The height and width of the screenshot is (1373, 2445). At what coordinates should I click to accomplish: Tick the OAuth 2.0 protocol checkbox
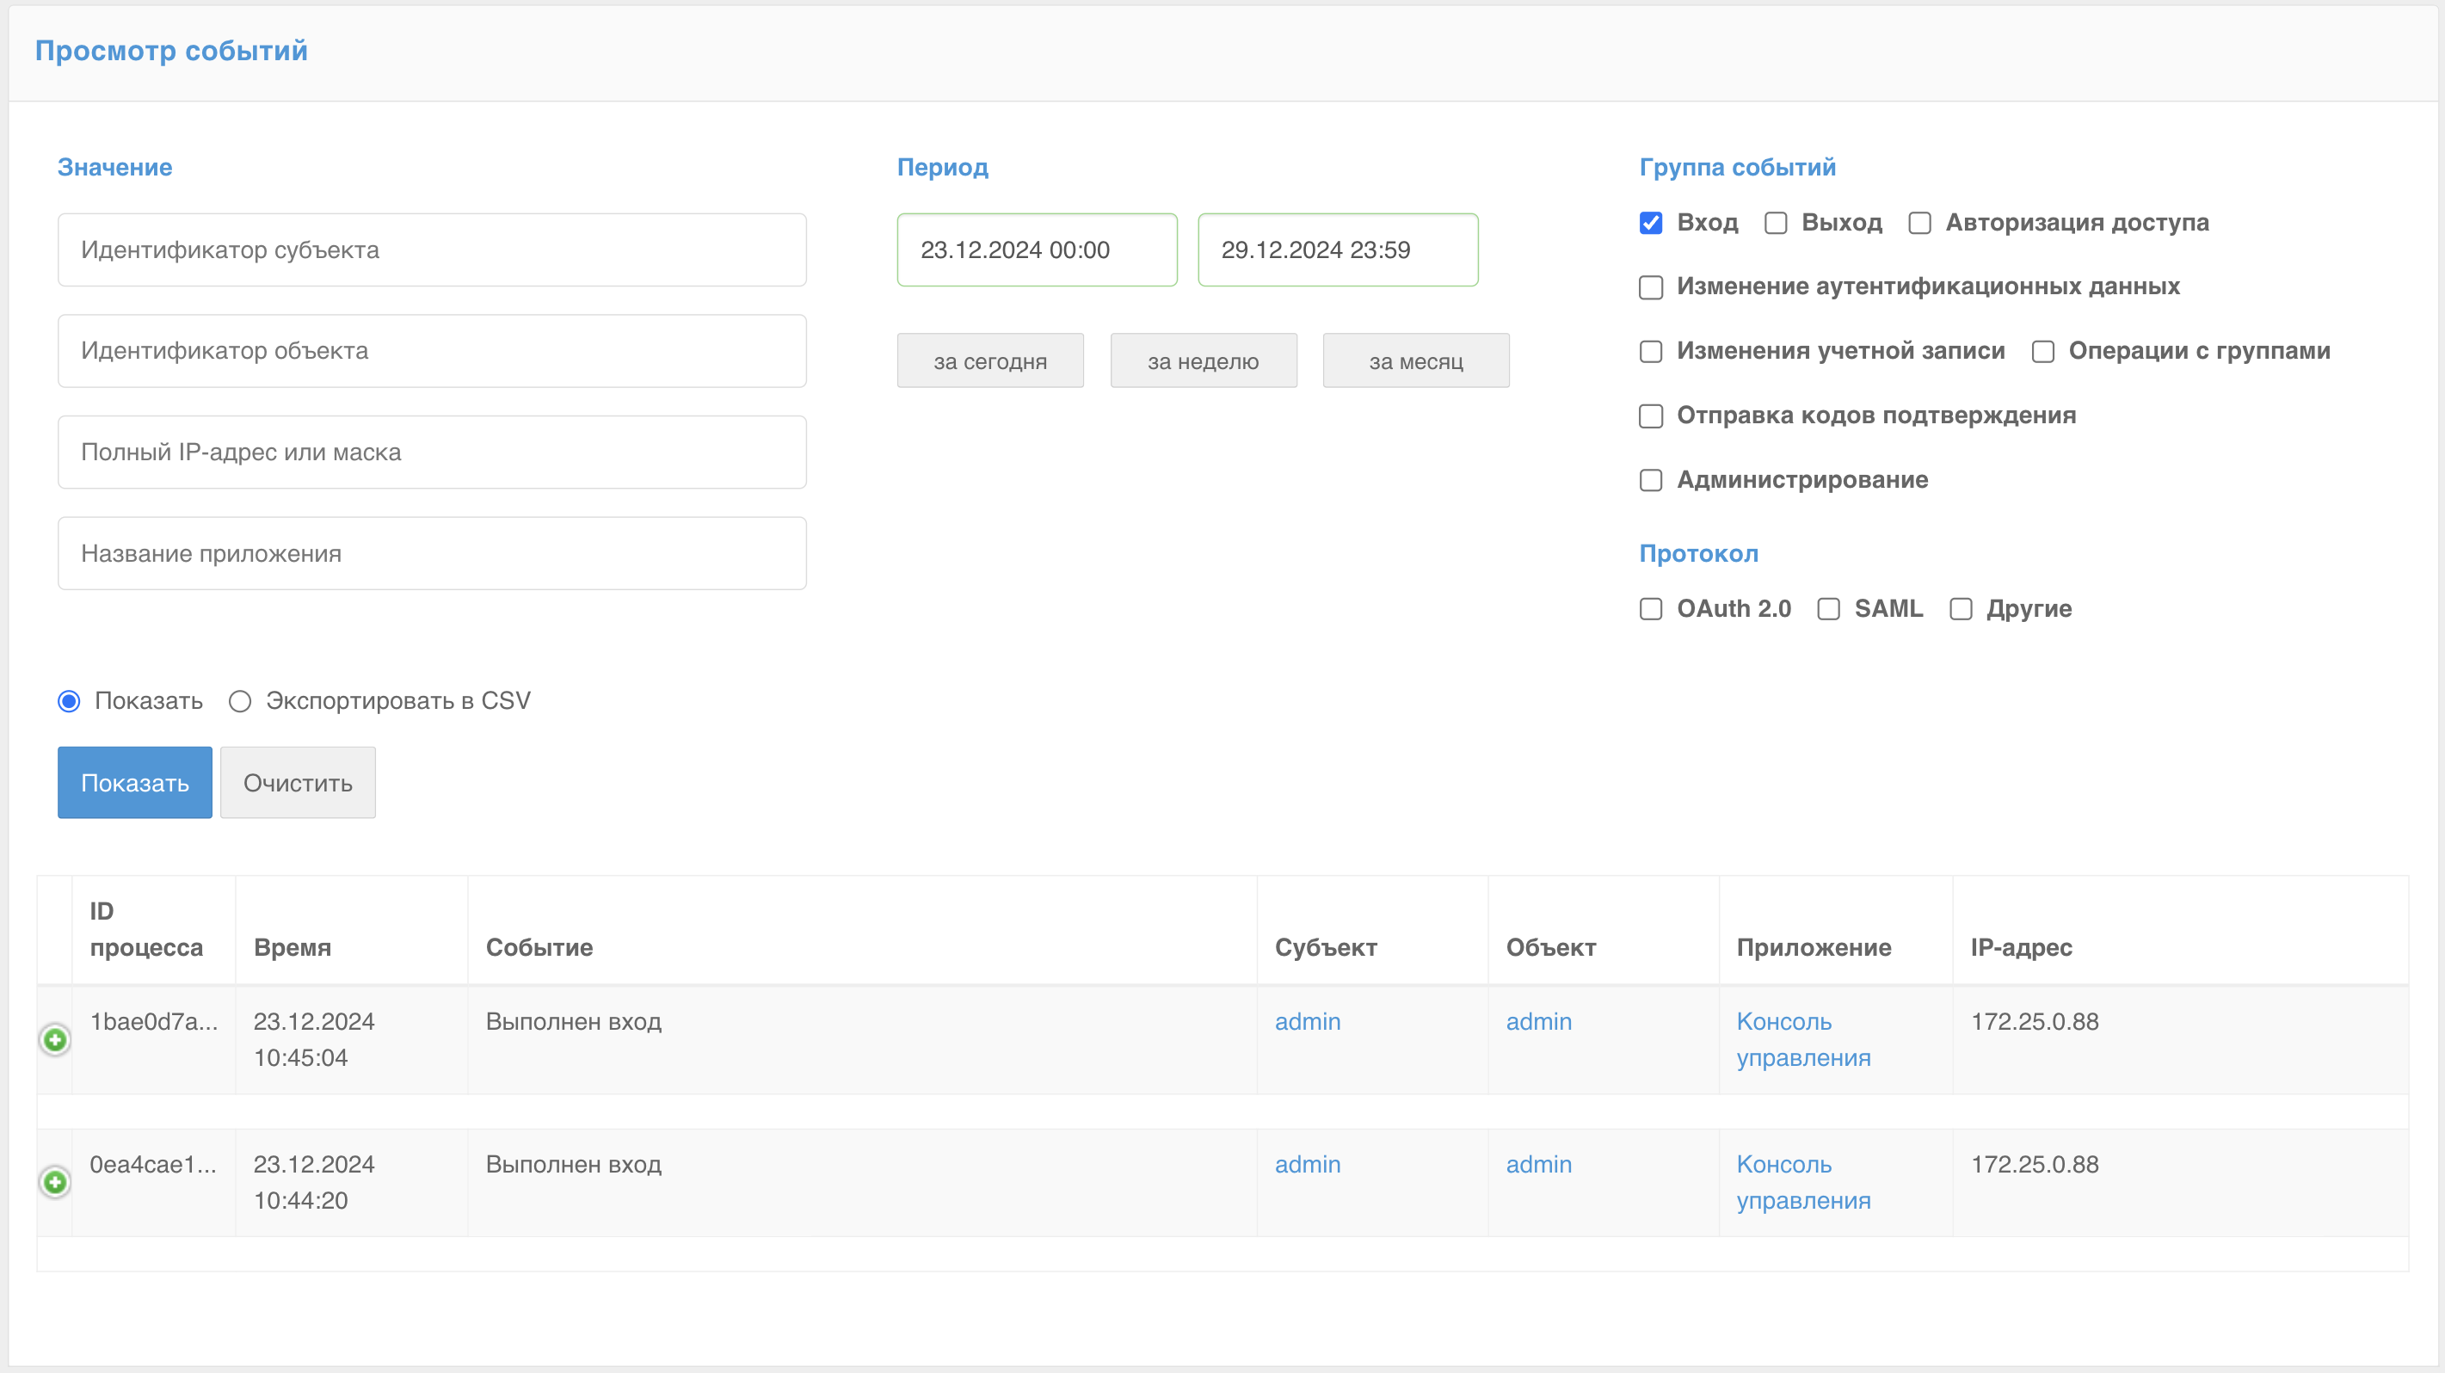pyautogui.click(x=1651, y=609)
